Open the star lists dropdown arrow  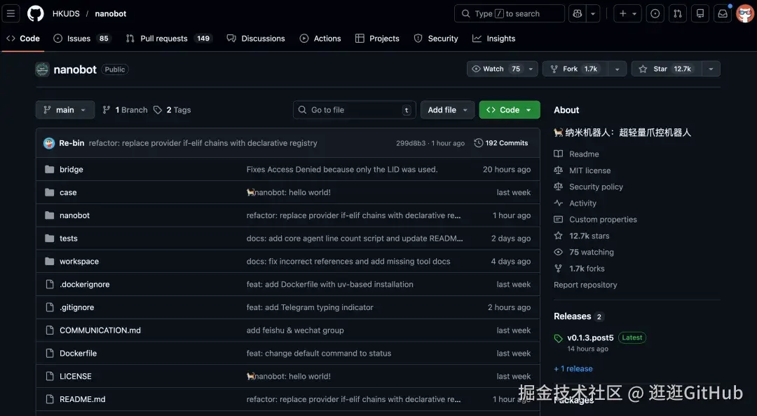(711, 69)
